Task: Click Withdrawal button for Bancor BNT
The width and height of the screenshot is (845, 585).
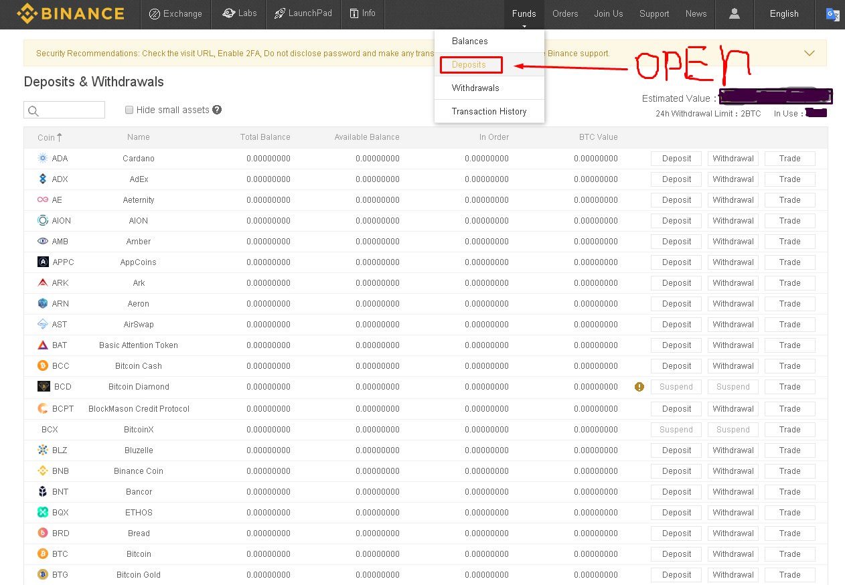Action: coord(733,492)
